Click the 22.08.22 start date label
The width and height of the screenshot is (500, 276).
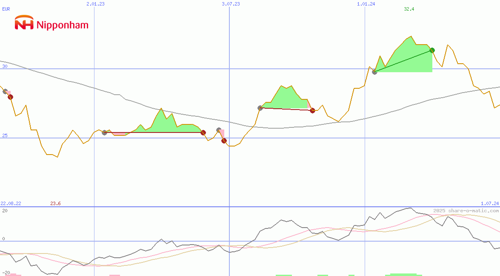click(x=11, y=203)
